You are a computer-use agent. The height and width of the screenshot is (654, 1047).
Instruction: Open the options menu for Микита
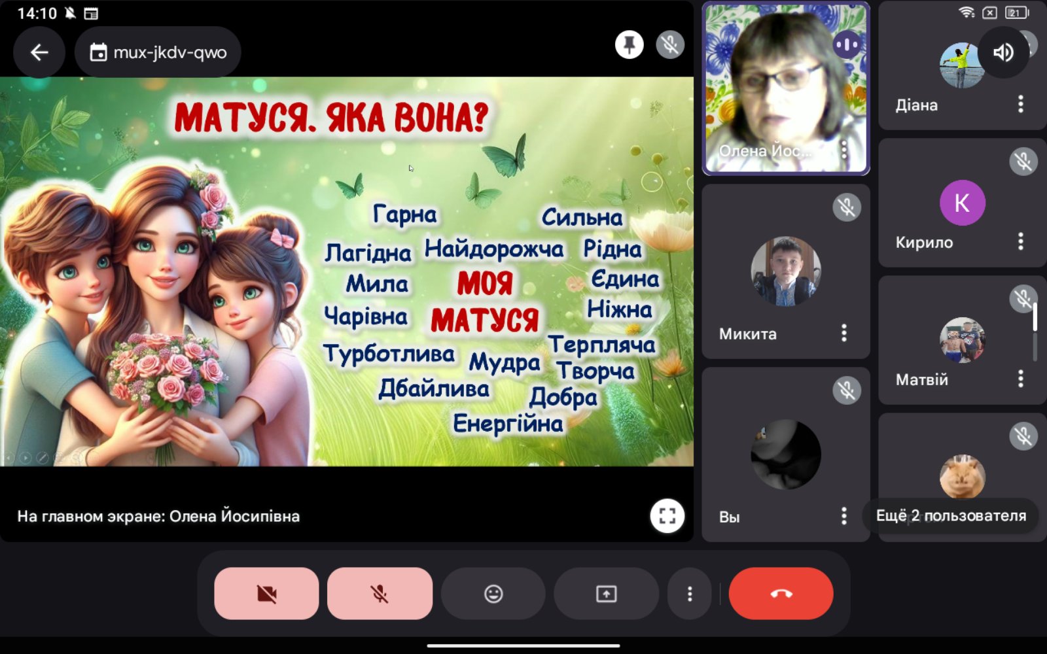tap(844, 334)
